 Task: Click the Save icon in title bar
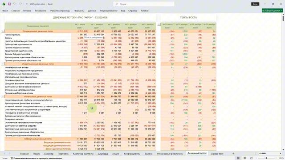(x=9, y=4)
